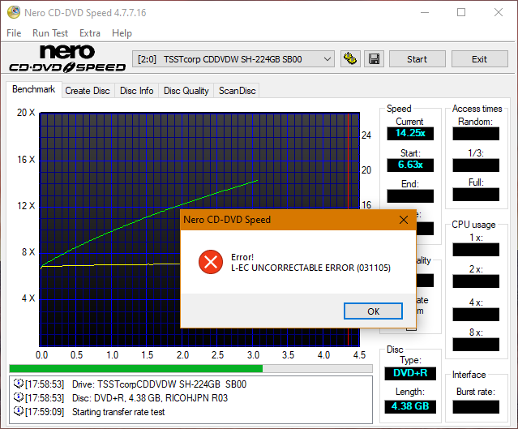Click the CPU usage 2x field
Viewport: 518px width, 429px height.
coord(476,281)
